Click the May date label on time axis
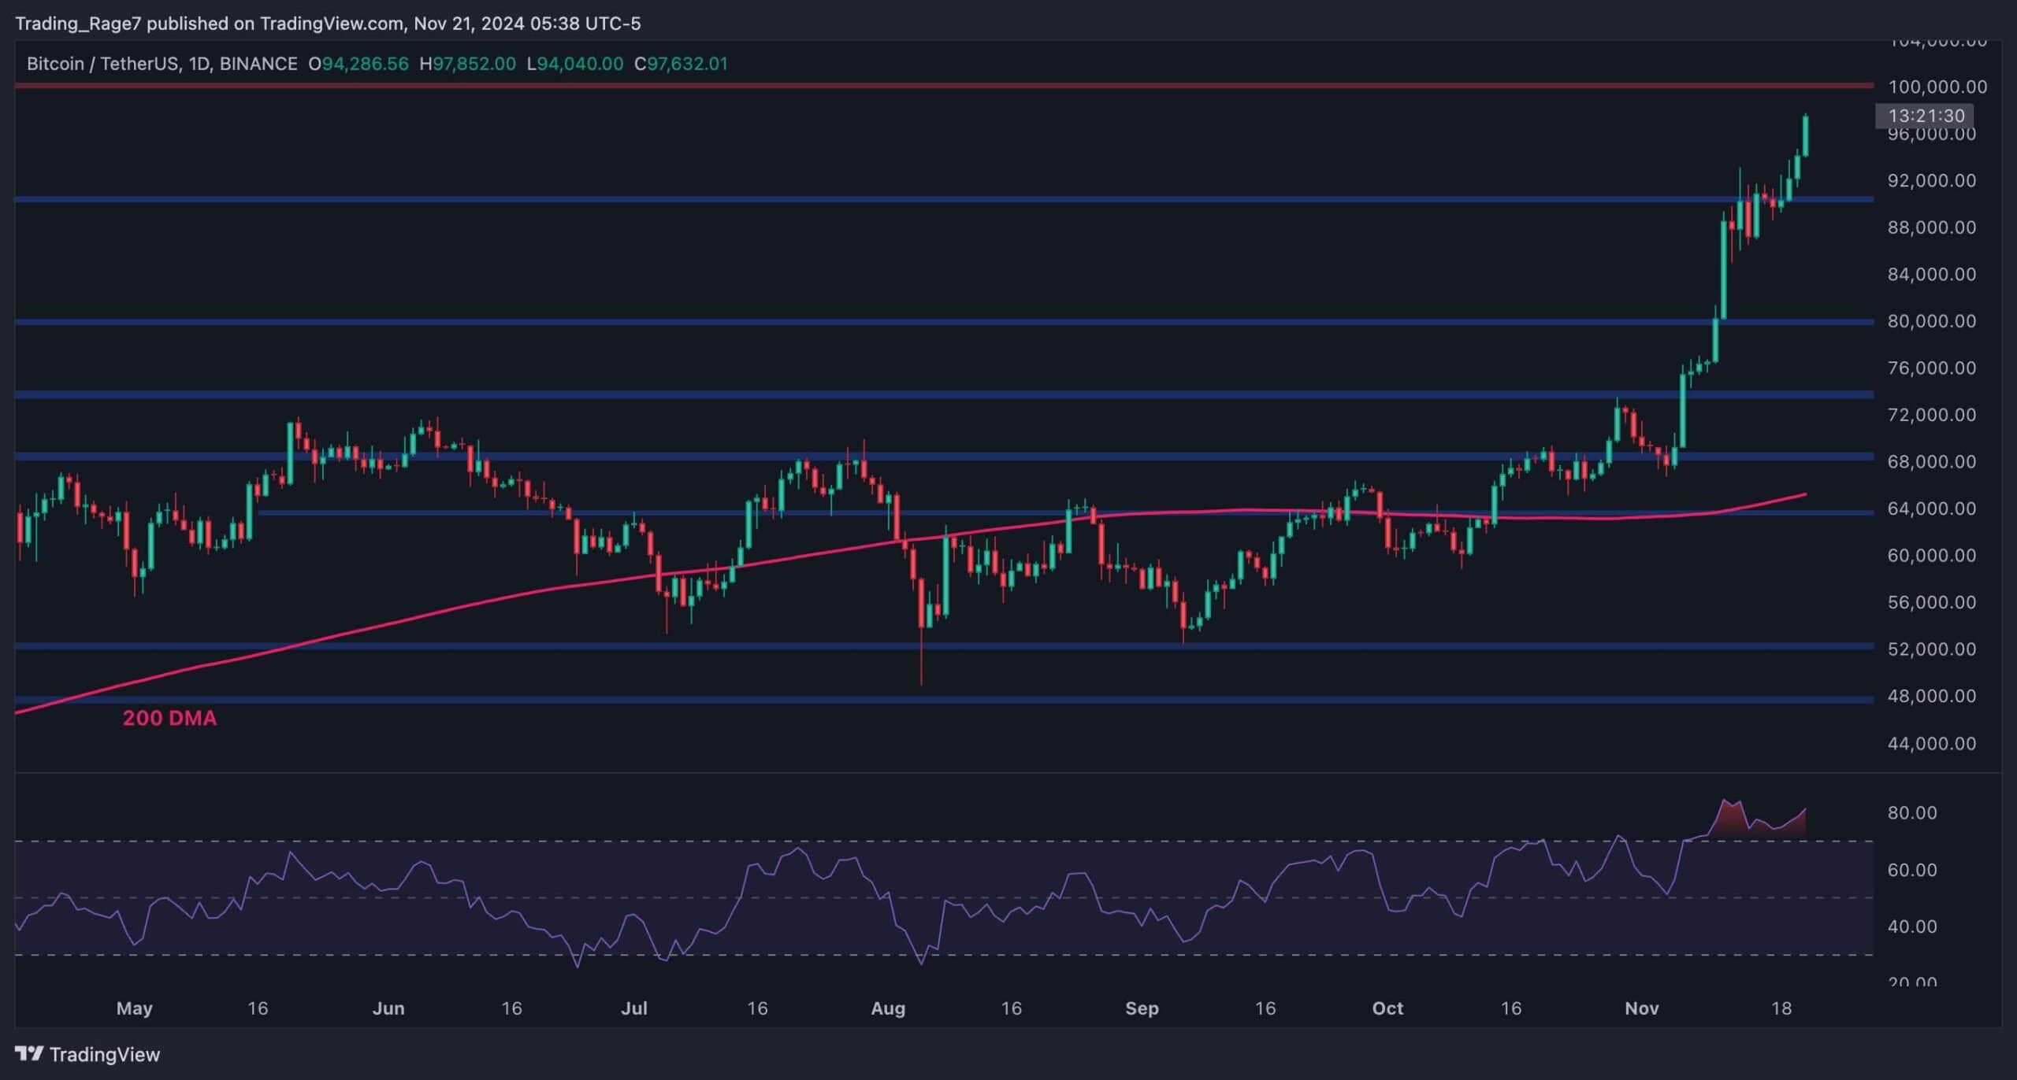Viewport: 2017px width, 1080px height. pos(134,1008)
